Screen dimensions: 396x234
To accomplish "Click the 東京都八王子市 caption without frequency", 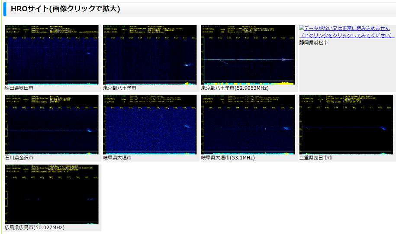I will 119,88.
